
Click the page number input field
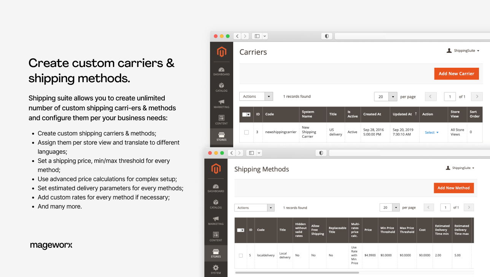coord(450,96)
